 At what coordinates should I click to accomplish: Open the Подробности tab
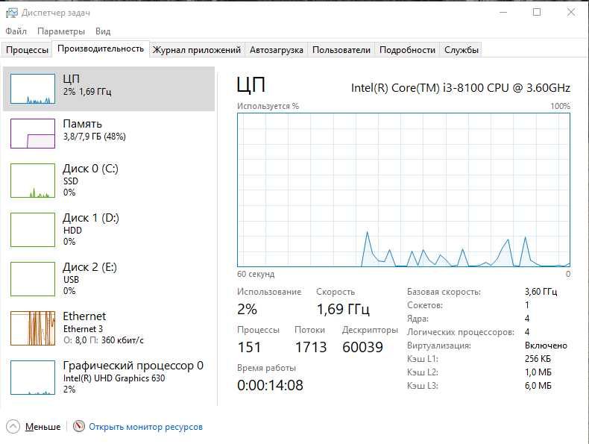407,50
